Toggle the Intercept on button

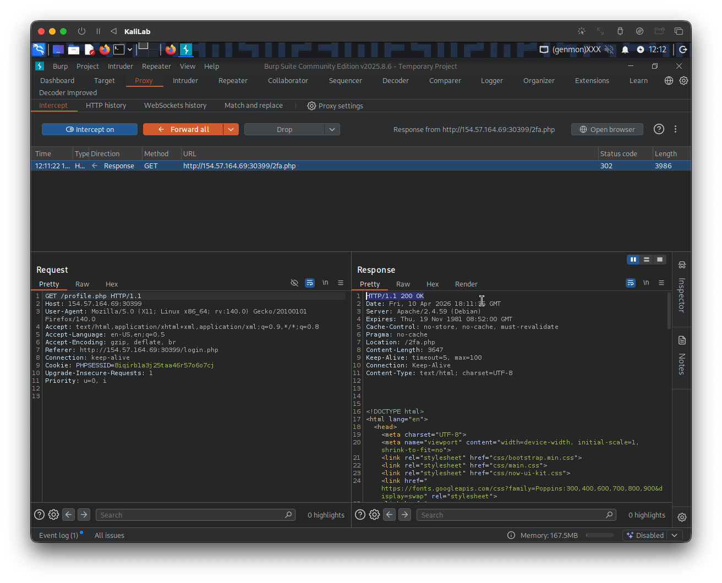point(90,129)
